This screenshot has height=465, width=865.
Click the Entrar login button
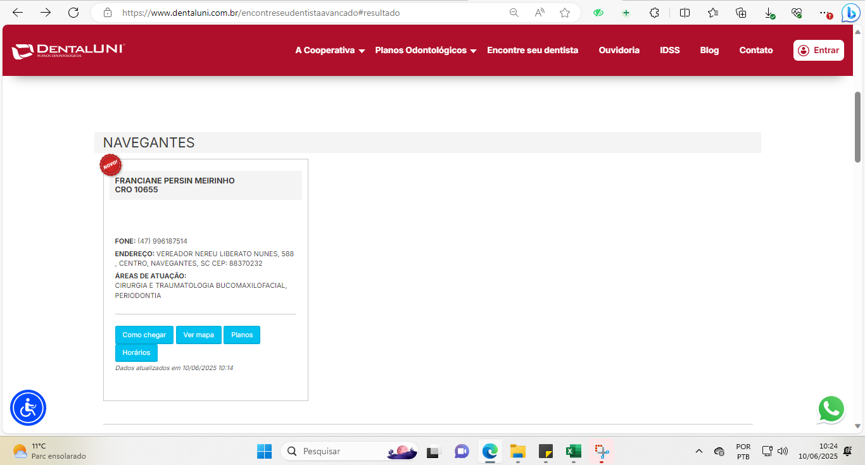[819, 51]
